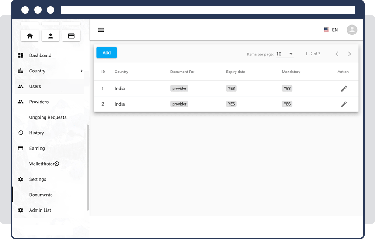Click the Admin List gear icon
The height and width of the screenshot is (239, 375).
coord(21,210)
